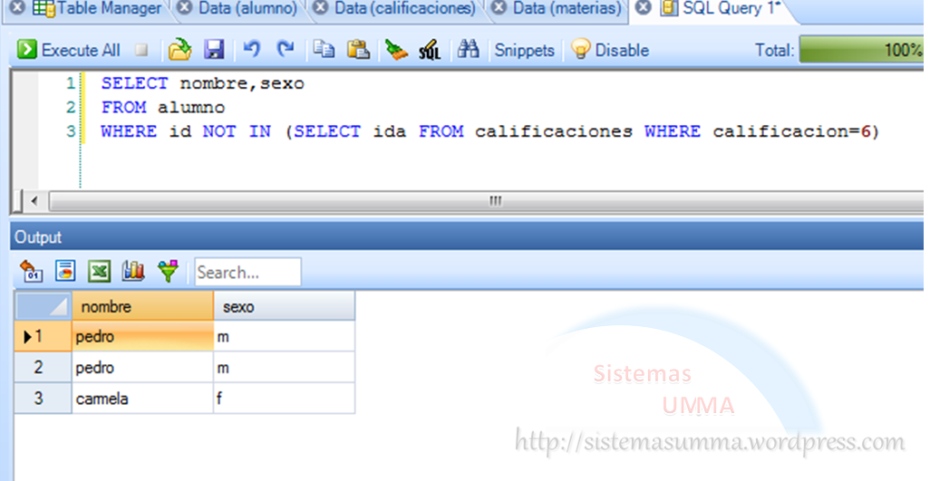Click the chart icon in Output toolbar
Viewport: 930px width, 481px height.
click(x=133, y=271)
